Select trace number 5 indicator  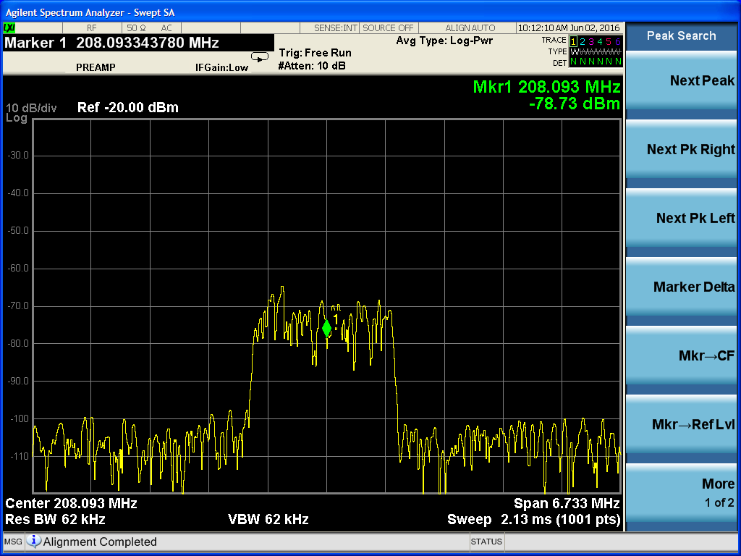coord(609,41)
